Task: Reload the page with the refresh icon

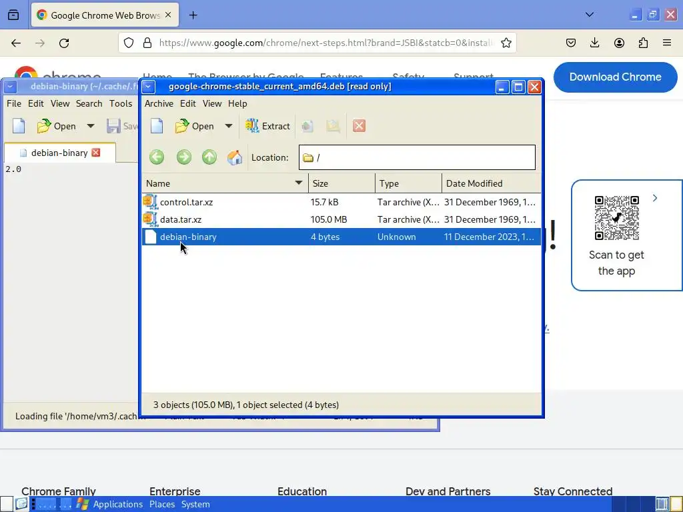Action: 64,43
